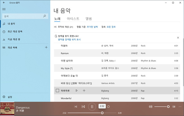Play the 하루하루 song
Viewport: 184px width, 116px height.
76,91
